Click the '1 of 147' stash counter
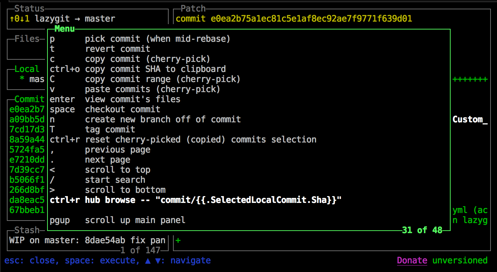Viewport: 497px width, 272px height. coord(140,250)
